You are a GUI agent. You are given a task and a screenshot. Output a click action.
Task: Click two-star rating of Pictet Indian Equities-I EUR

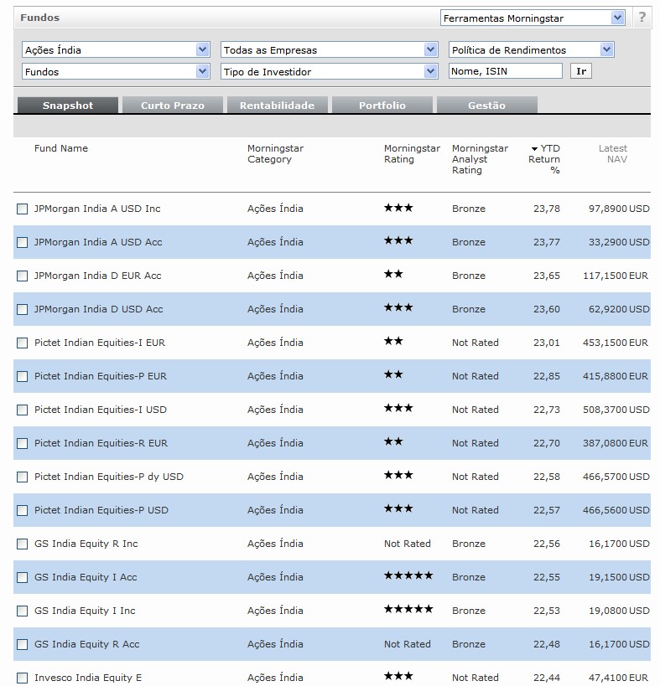click(393, 341)
